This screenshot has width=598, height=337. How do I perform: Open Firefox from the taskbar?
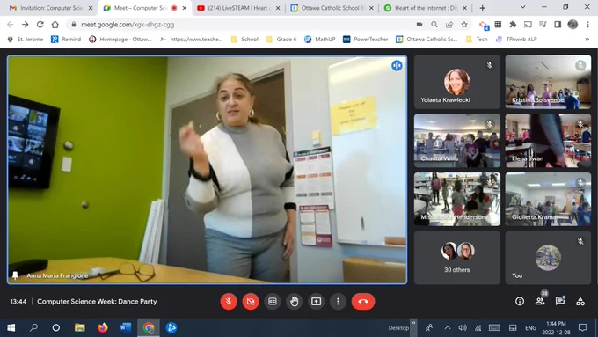pos(103,328)
